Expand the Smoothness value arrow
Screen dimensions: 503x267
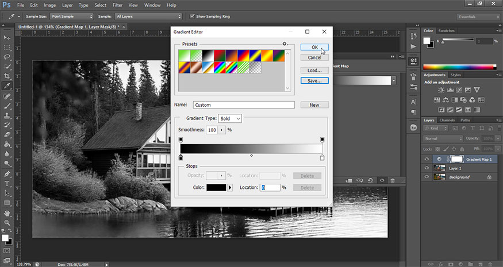[x=222, y=130]
